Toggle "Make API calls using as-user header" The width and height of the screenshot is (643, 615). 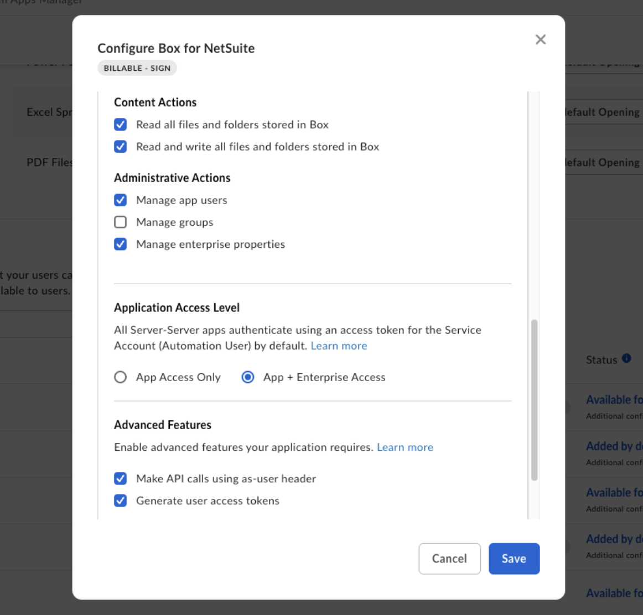tap(121, 478)
